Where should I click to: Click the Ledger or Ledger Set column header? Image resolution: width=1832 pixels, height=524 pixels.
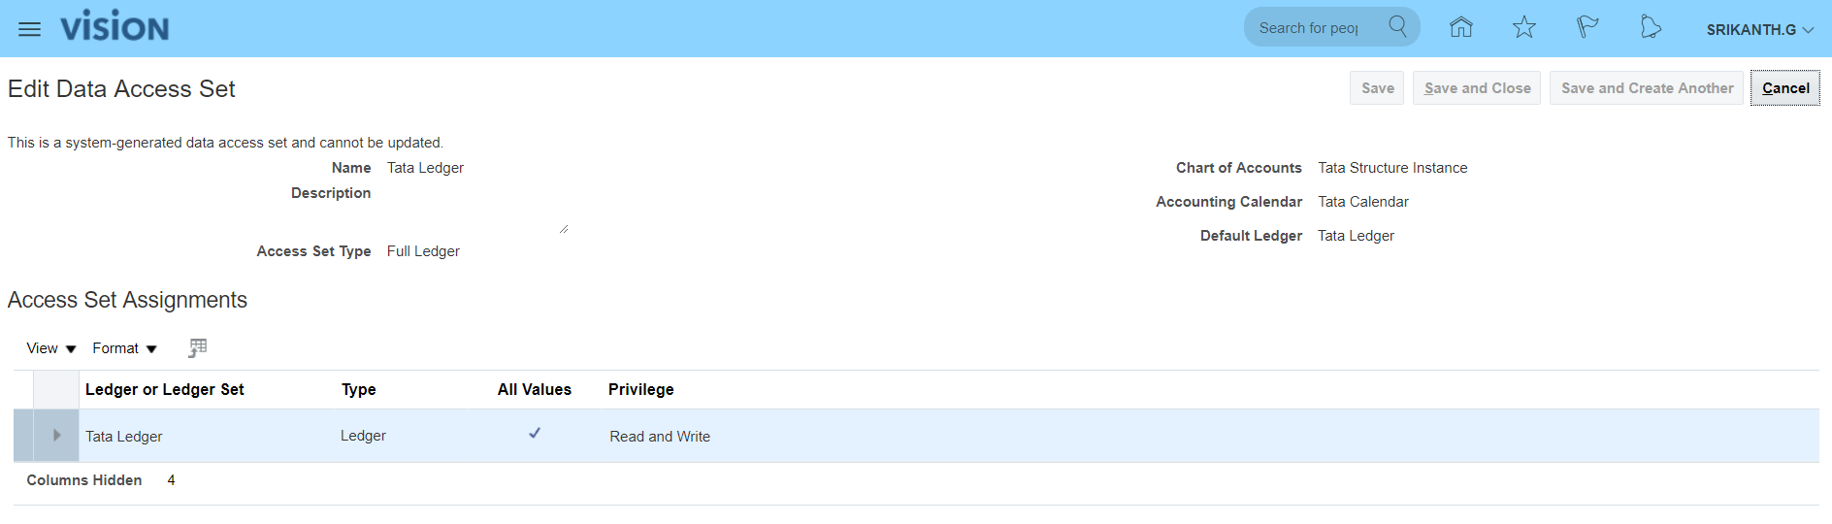(x=165, y=389)
